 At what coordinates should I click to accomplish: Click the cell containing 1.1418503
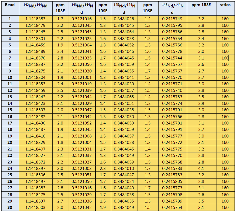point(36,207)
